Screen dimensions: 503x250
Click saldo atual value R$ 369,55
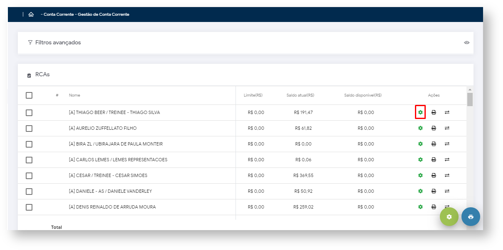tap(303, 175)
